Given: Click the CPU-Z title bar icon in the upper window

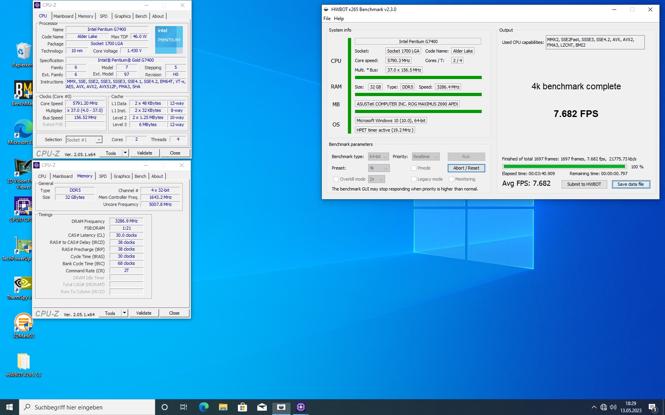Looking at the screenshot, I should (37, 5).
